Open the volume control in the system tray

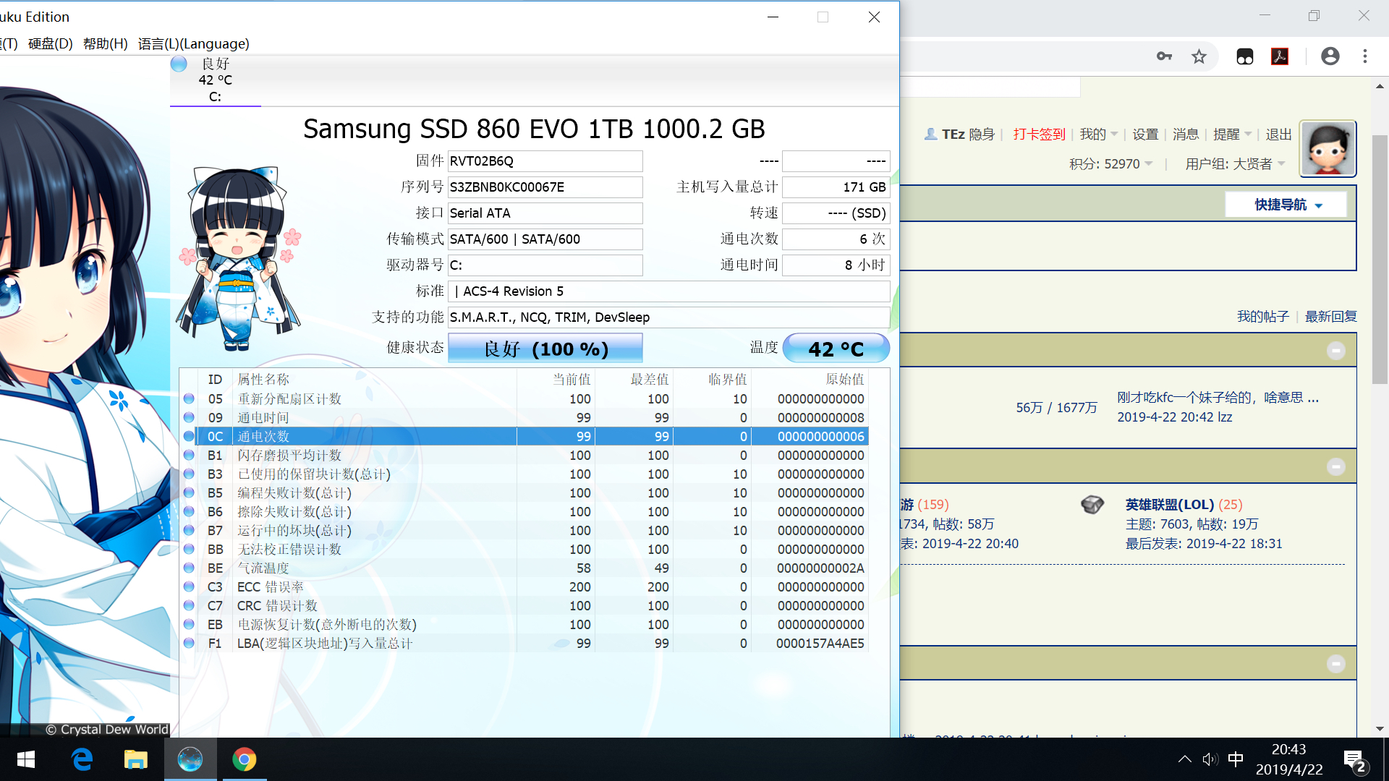point(1210,759)
